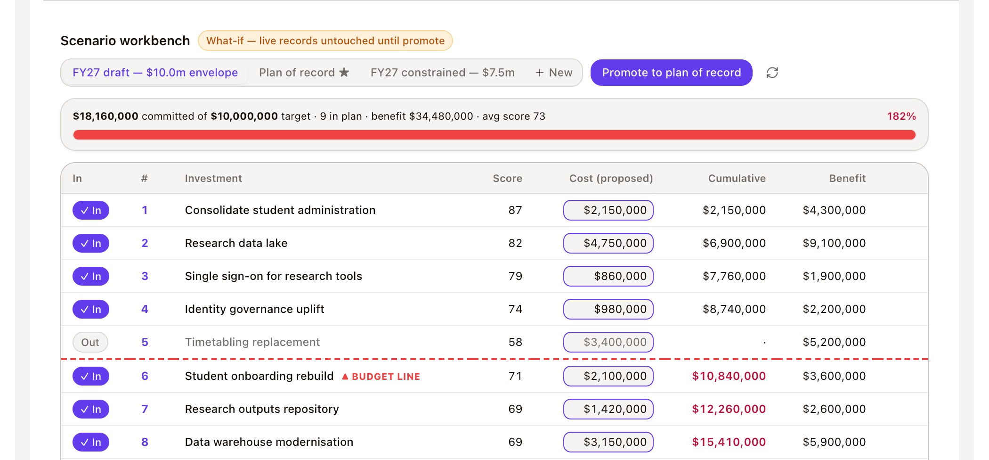
Task: Click rank number 5 for Timetabling replacement
Action: pyautogui.click(x=145, y=342)
